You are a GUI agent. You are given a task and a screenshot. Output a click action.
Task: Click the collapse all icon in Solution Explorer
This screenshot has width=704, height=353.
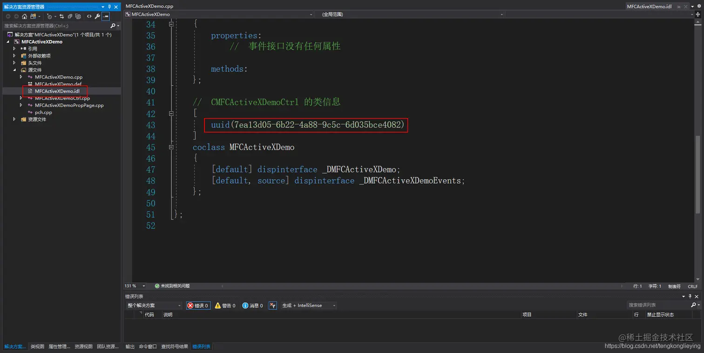(x=70, y=16)
